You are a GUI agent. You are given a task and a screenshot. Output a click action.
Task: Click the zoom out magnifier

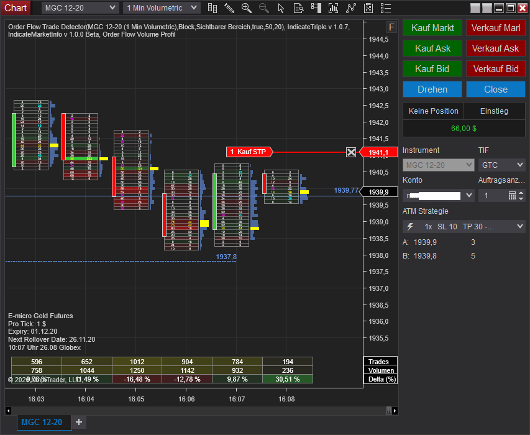coord(263,8)
